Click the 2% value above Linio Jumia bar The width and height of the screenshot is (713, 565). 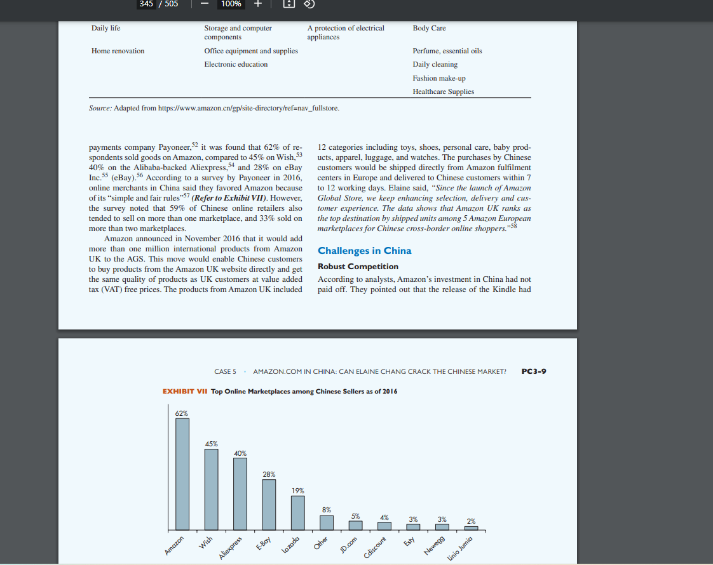pyautogui.click(x=471, y=521)
